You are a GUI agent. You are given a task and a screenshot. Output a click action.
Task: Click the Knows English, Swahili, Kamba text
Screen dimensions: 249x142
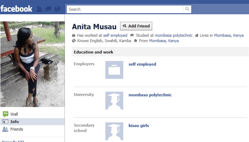click(x=104, y=41)
